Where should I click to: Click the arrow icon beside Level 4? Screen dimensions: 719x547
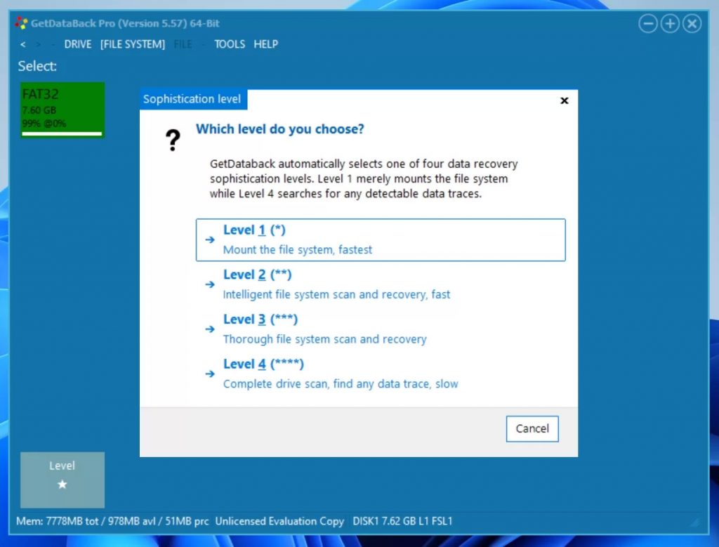pyautogui.click(x=209, y=374)
